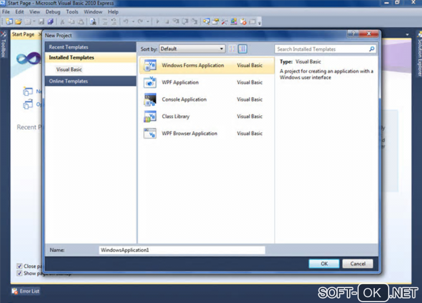Click the Stop Debugging icon

(x=167, y=22)
